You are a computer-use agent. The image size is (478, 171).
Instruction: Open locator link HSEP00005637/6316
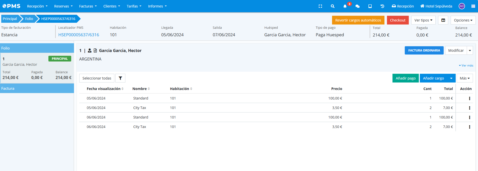click(79, 35)
